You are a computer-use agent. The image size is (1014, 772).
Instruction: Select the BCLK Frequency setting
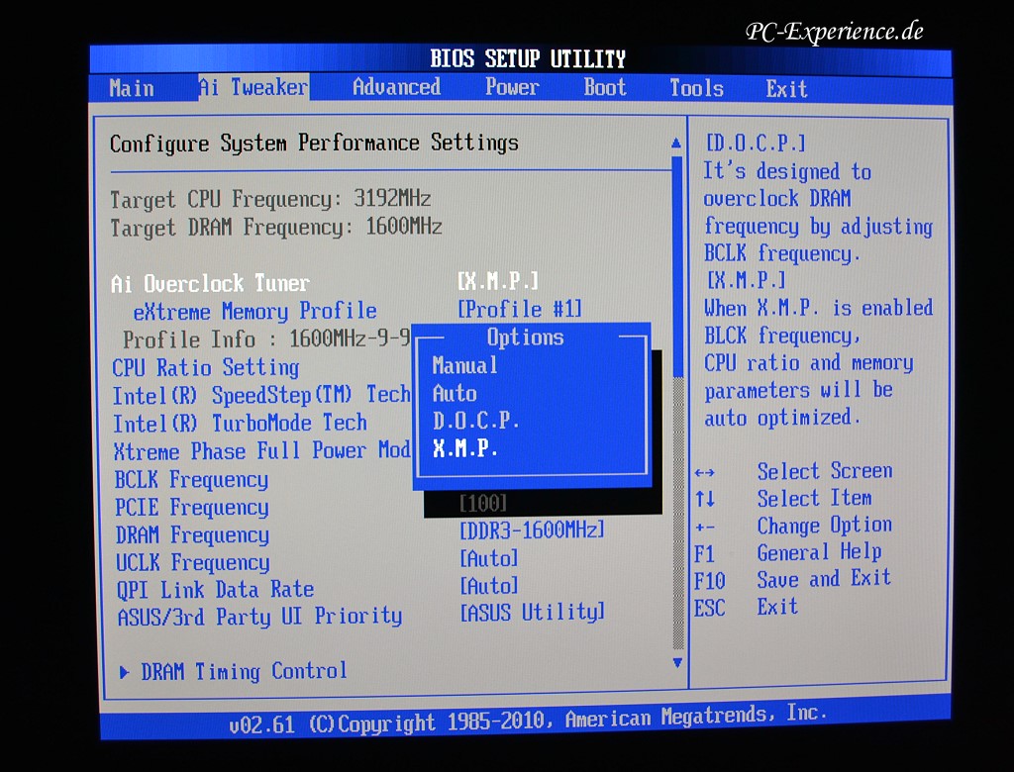point(191,480)
